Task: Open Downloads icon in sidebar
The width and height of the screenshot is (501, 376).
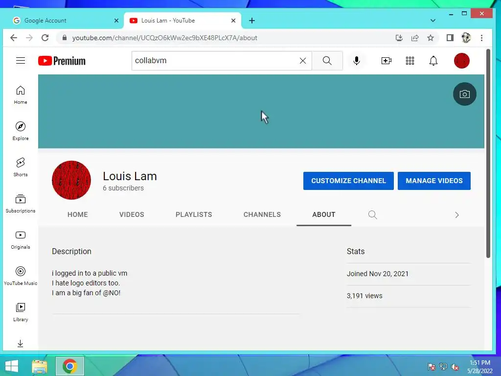Action: click(x=20, y=343)
